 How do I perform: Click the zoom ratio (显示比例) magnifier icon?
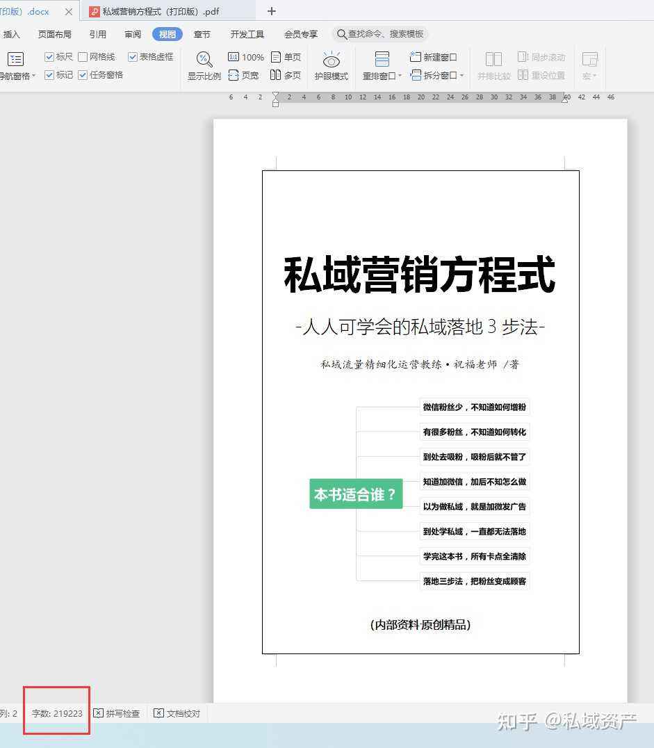click(x=204, y=59)
